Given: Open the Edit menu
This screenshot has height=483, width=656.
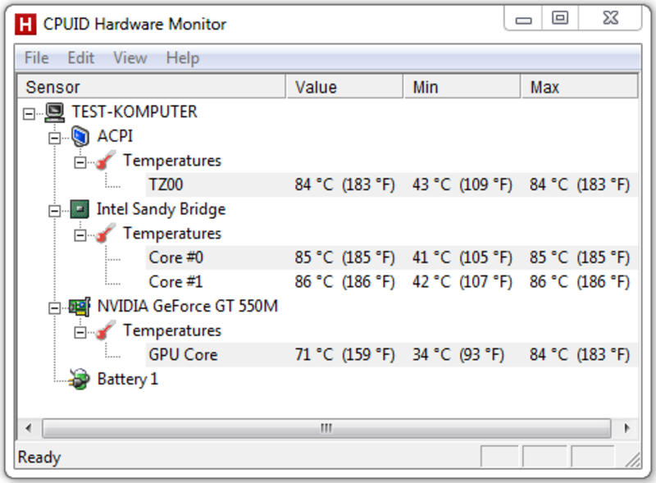Looking at the screenshot, I should pos(80,57).
